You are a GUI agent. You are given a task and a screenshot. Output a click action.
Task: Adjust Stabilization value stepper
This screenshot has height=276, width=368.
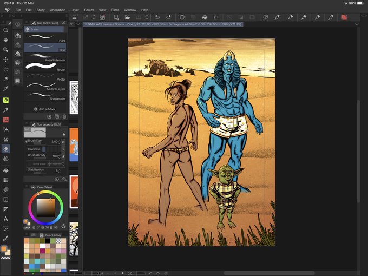pos(59,171)
